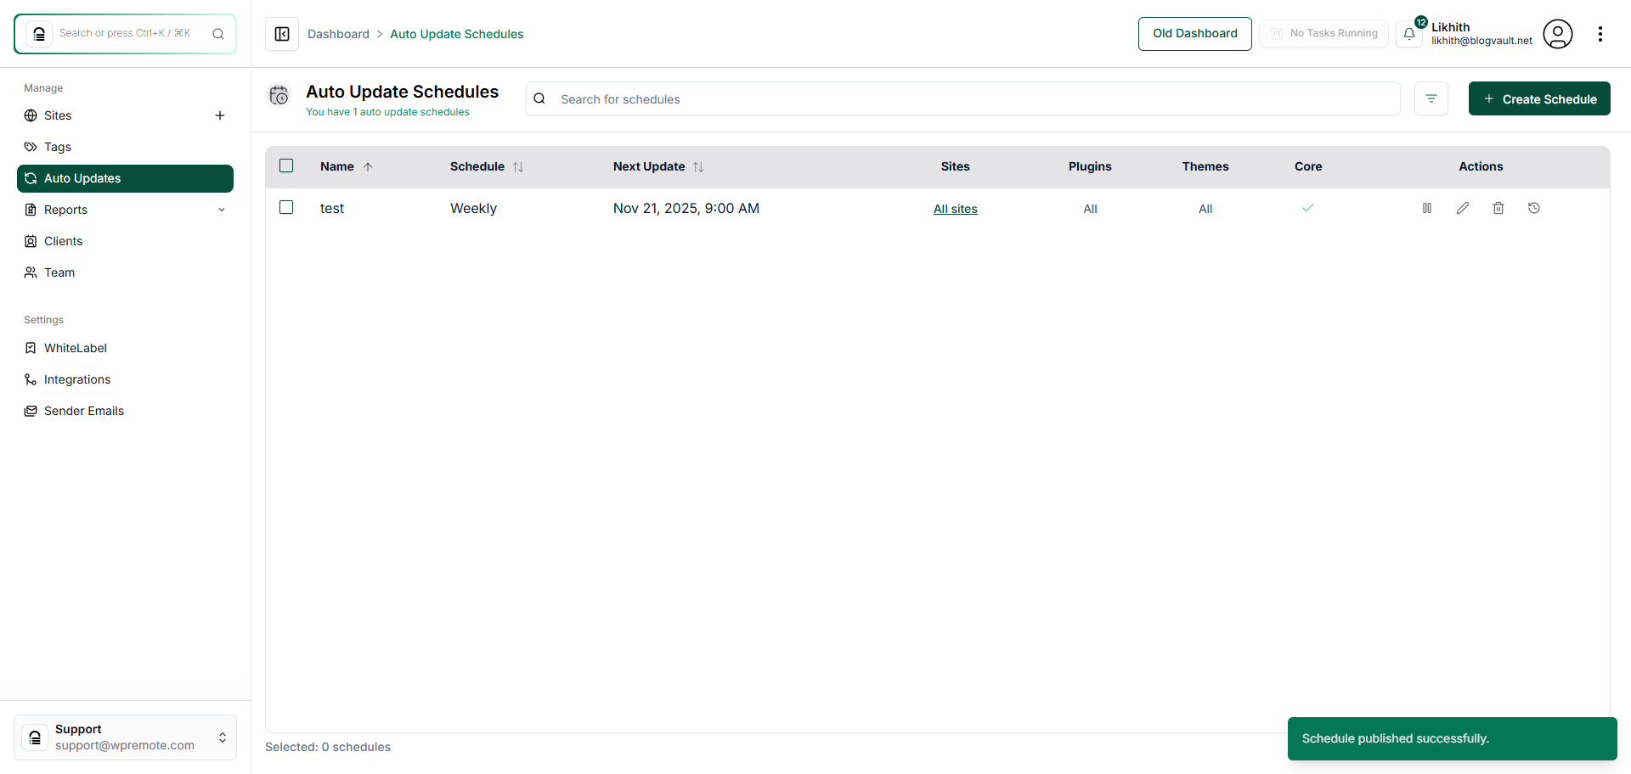
Task: Add a new site with plus icon
Action: click(220, 115)
